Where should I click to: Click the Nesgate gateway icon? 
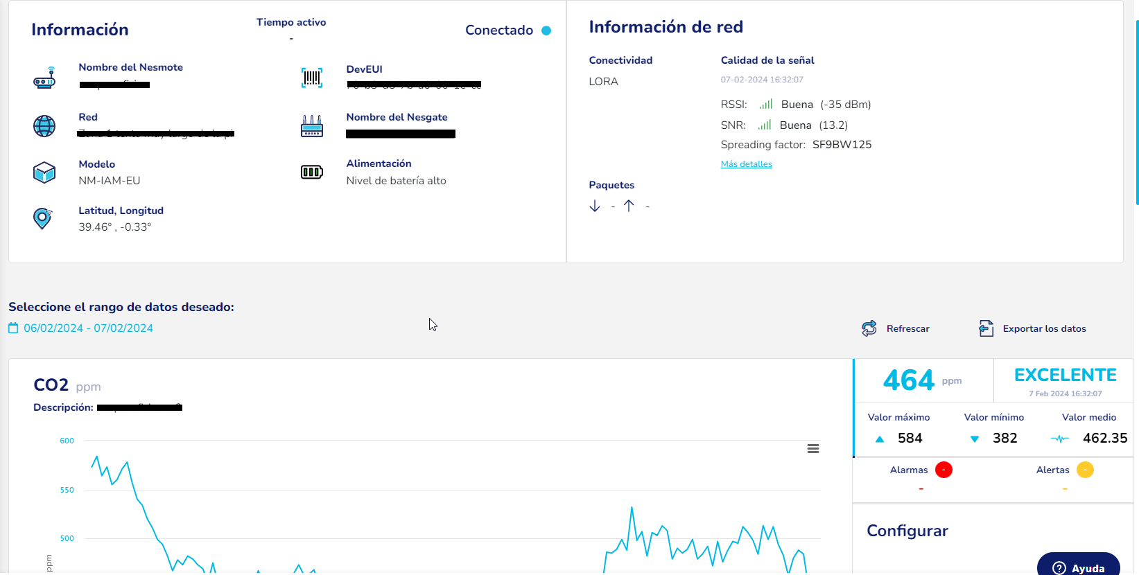[x=312, y=126]
